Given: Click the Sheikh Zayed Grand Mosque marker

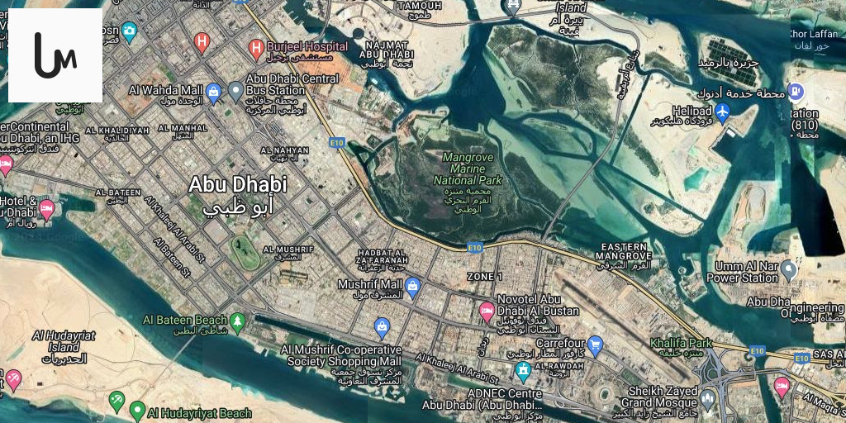Looking at the screenshot, I should coord(707,399).
